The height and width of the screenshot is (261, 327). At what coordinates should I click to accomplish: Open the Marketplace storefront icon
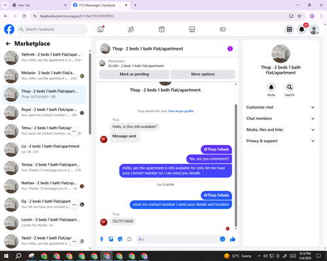[x=192, y=29]
